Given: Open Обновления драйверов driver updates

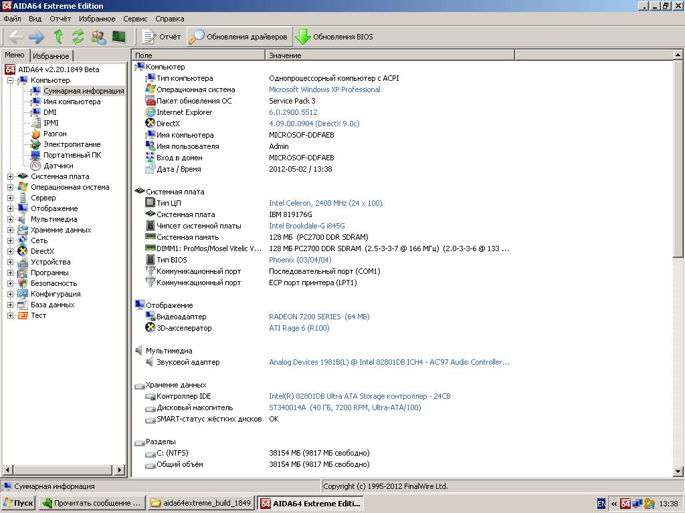Looking at the screenshot, I should pos(239,37).
